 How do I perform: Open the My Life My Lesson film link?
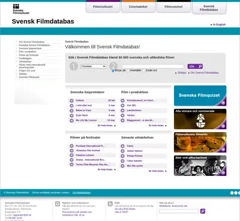[x=86, y=121]
